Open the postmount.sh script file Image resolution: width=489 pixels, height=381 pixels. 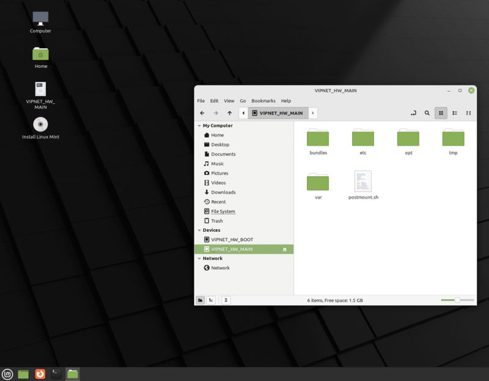coord(363,182)
